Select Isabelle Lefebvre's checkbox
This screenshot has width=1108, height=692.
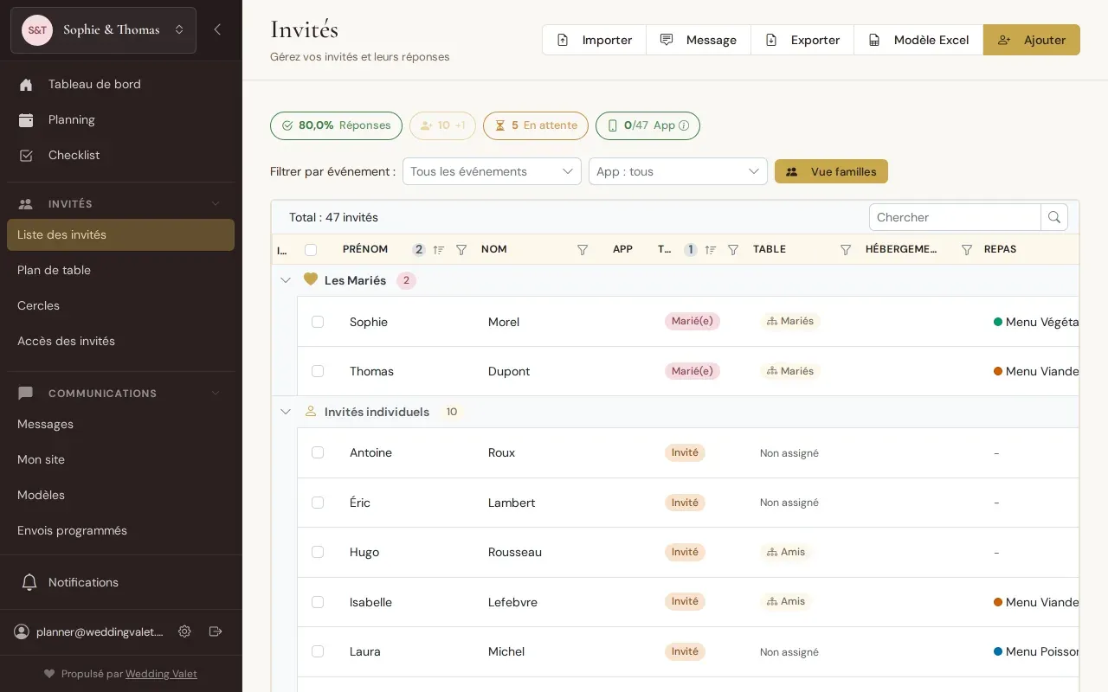tap(318, 602)
